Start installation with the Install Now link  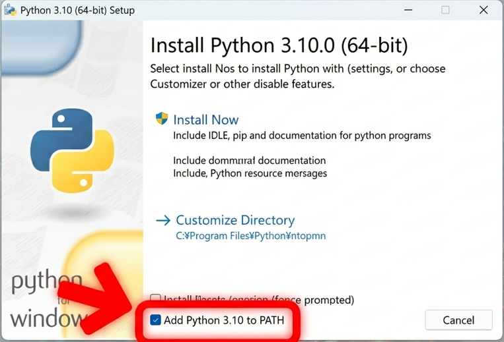click(x=205, y=120)
